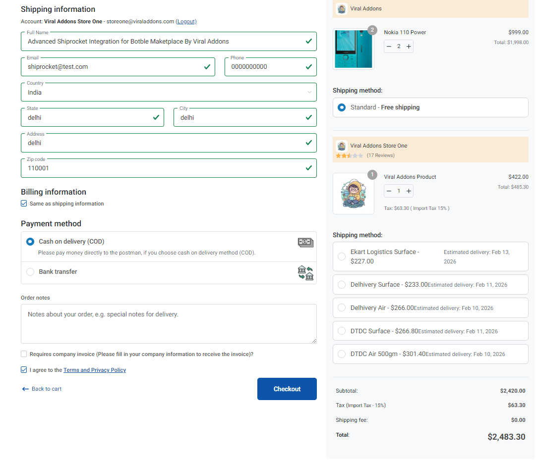Viewport: 536px width, 460px height.
Task: Click the Cash on delivery money icon
Action: (x=305, y=243)
